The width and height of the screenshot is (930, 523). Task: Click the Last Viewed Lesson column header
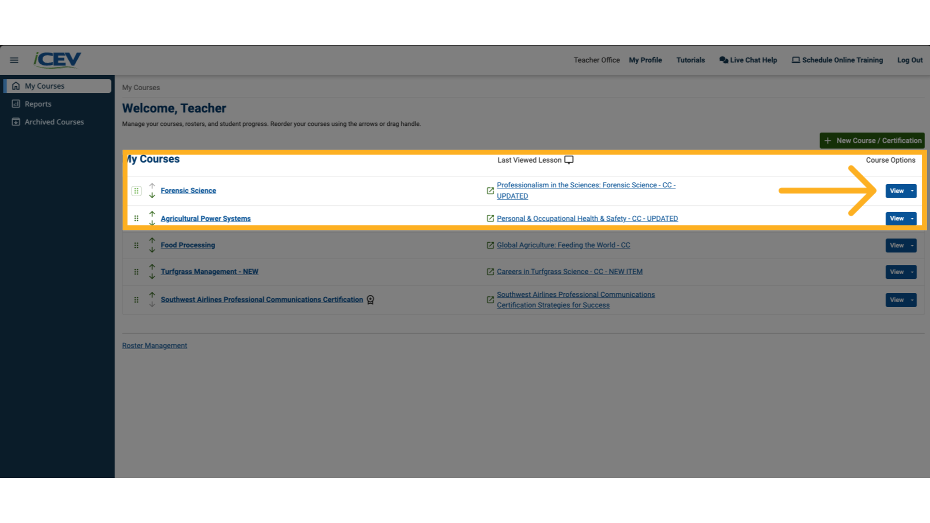pos(529,160)
